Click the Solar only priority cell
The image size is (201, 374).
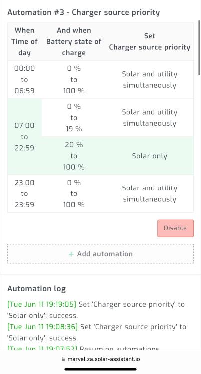[x=150, y=156]
